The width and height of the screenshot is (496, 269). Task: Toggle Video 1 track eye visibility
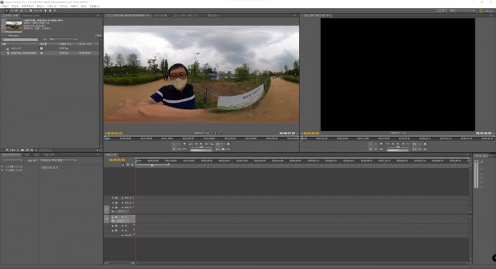point(113,207)
